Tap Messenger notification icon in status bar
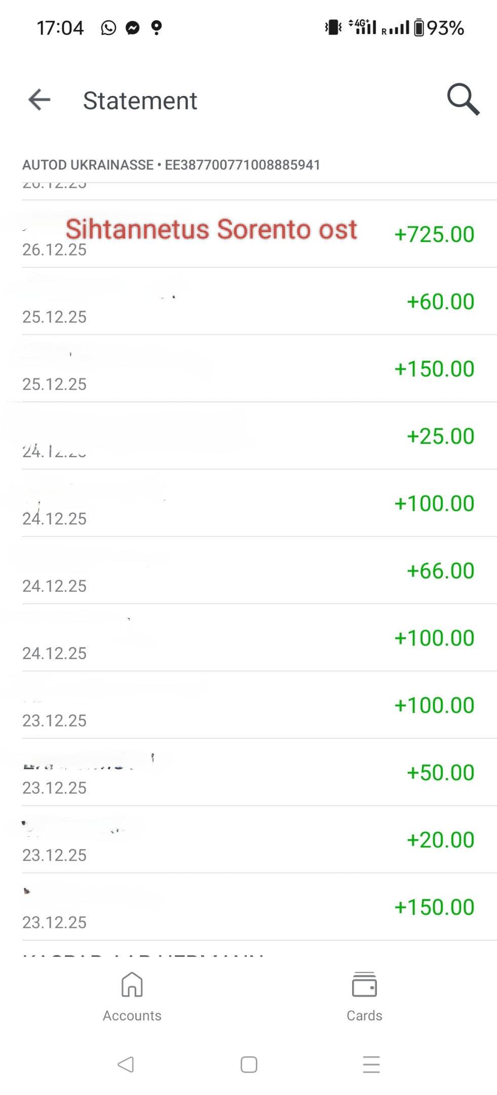 pos(133,28)
